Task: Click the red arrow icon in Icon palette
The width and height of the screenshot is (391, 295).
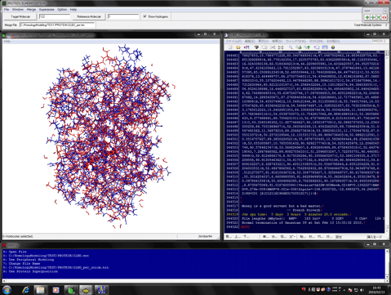Action: 384,17
